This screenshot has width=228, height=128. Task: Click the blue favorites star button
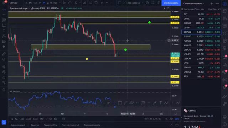tap(4, 122)
